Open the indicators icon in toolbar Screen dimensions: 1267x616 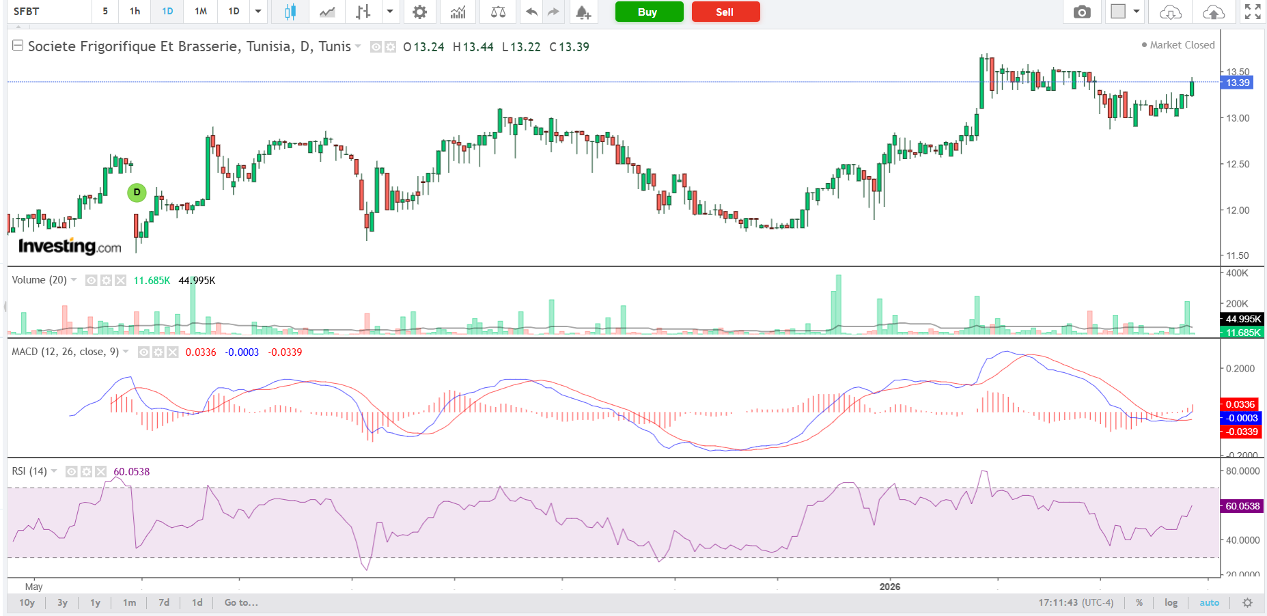click(x=458, y=12)
